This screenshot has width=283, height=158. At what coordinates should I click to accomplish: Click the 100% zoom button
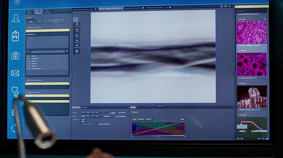[x=88, y=113]
